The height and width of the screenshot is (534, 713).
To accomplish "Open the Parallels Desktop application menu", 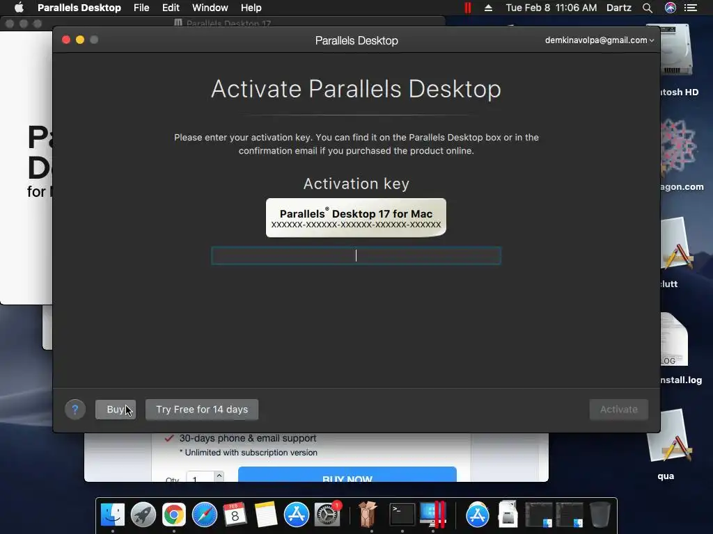I will click(79, 8).
